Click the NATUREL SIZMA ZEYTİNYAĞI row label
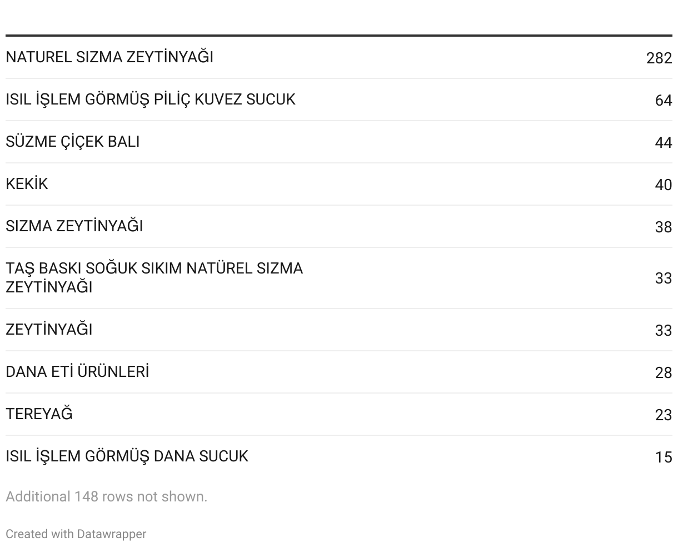Screen dimensions: 678x547 (109, 57)
